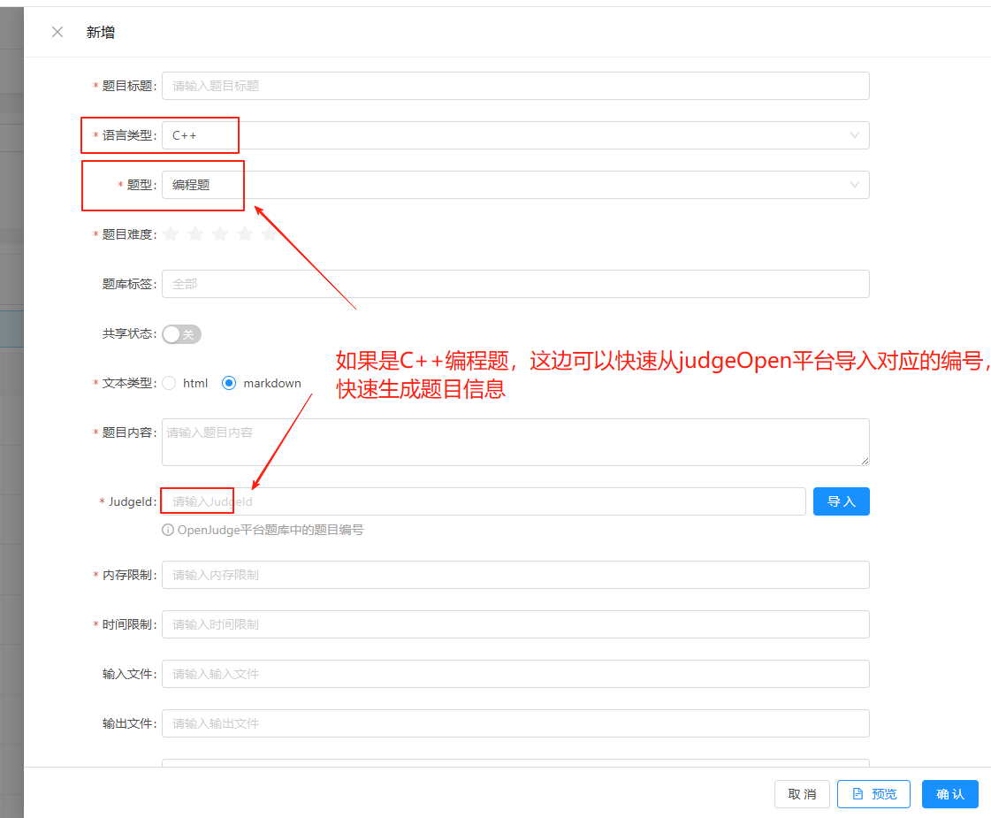Expand the 语言类型 dropdown showing C++
Image resolution: width=991 pixels, height=818 pixels.
click(x=515, y=135)
